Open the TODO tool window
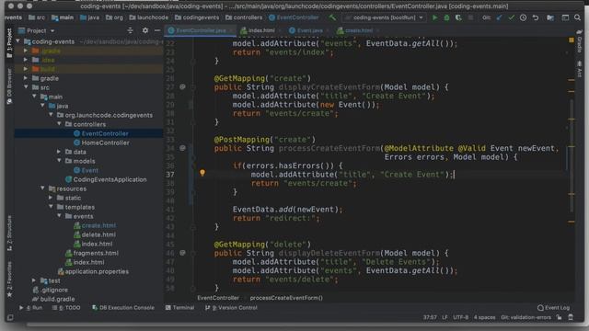 point(66,308)
